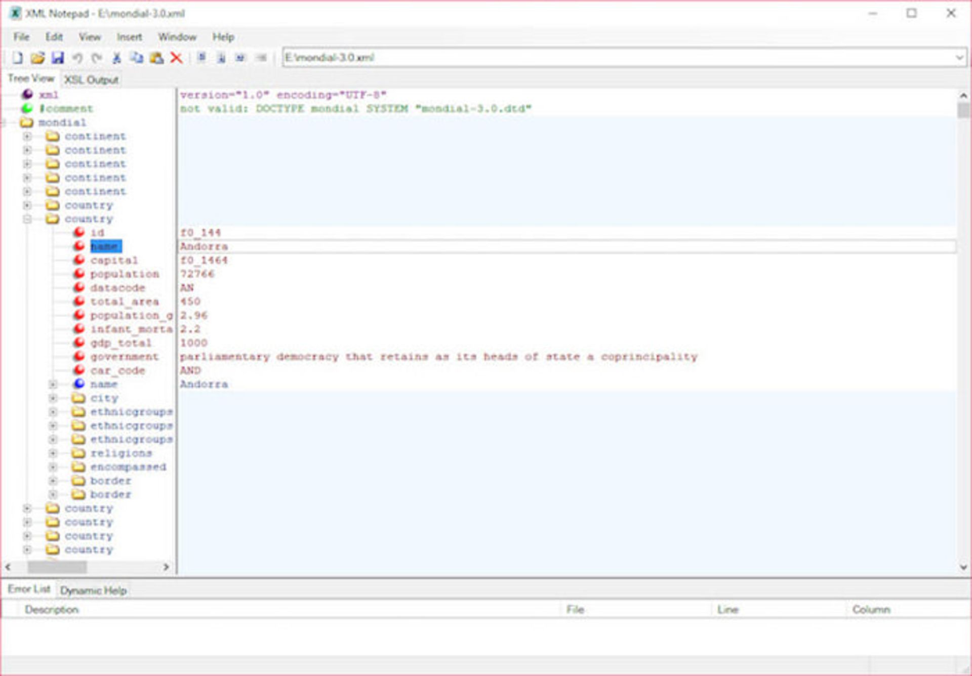
Task: Expand the first continent node
Action: pos(27,137)
